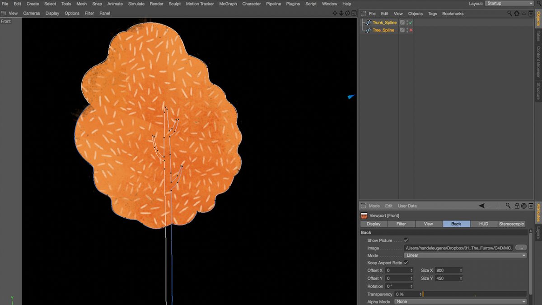Switch to the HUD tab
This screenshot has width=542, height=305.
(484, 224)
